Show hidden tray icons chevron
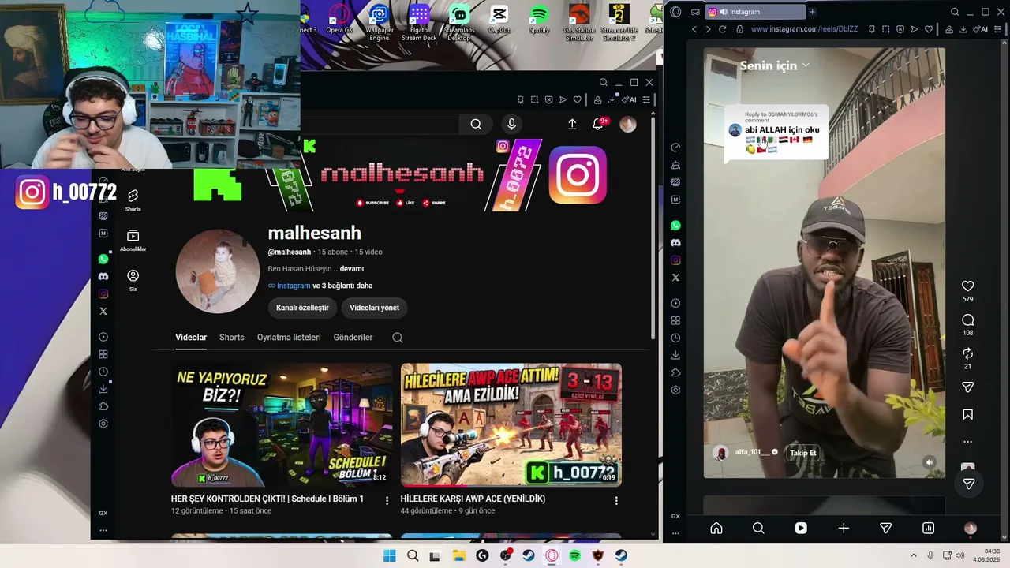The image size is (1010, 568). coord(914,555)
